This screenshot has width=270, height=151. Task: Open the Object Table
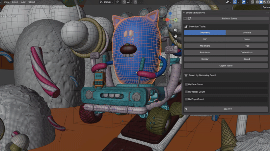(226, 66)
